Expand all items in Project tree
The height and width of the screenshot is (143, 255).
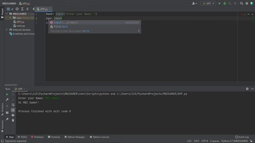tap(22, 9)
